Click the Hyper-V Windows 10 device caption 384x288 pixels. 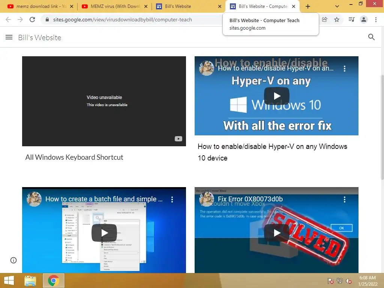point(272,152)
